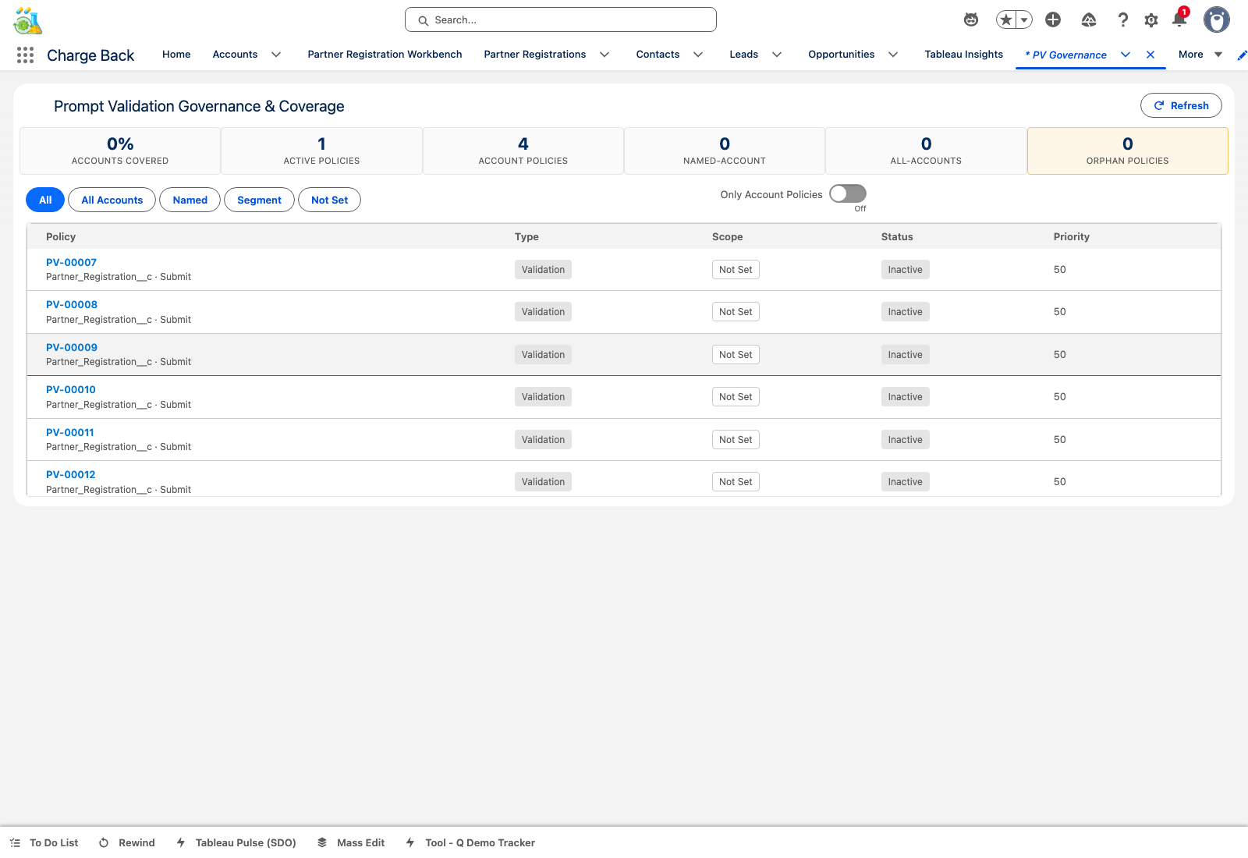Expand the Contacts dropdown chevron
Image resolution: width=1248 pixels, height=858 pixels.
pyautogui.click(x=698, y=55)
